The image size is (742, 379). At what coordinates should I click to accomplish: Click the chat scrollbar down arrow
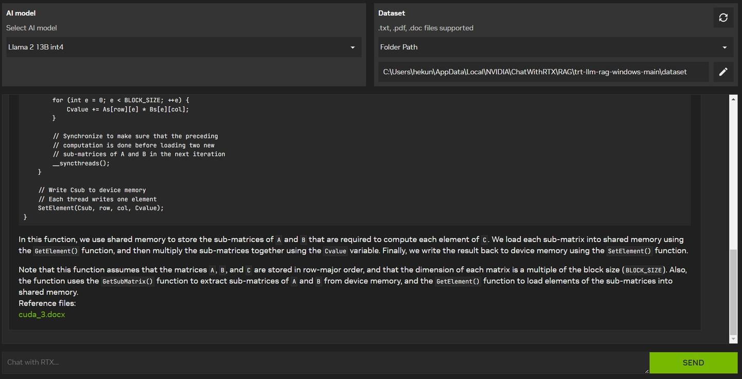click(734, 339)
